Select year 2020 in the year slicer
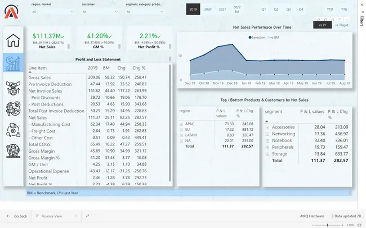The image size is (366, 228). click(x=208, y=10)
